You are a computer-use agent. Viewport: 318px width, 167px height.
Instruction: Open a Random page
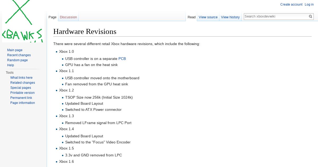17,60
